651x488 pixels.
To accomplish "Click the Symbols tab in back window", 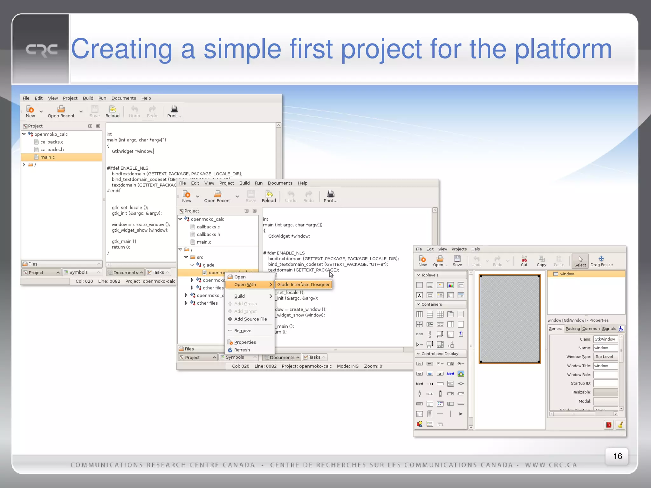I will (82, 272).
